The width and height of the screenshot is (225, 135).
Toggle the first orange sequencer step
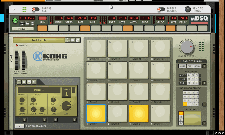click(42, 28)
